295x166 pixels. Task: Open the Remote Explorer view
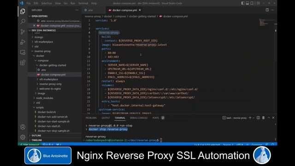click(23, 52)
